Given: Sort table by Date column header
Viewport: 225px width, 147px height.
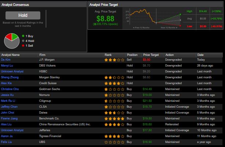Looking at the screenshot, I should 200,55.
